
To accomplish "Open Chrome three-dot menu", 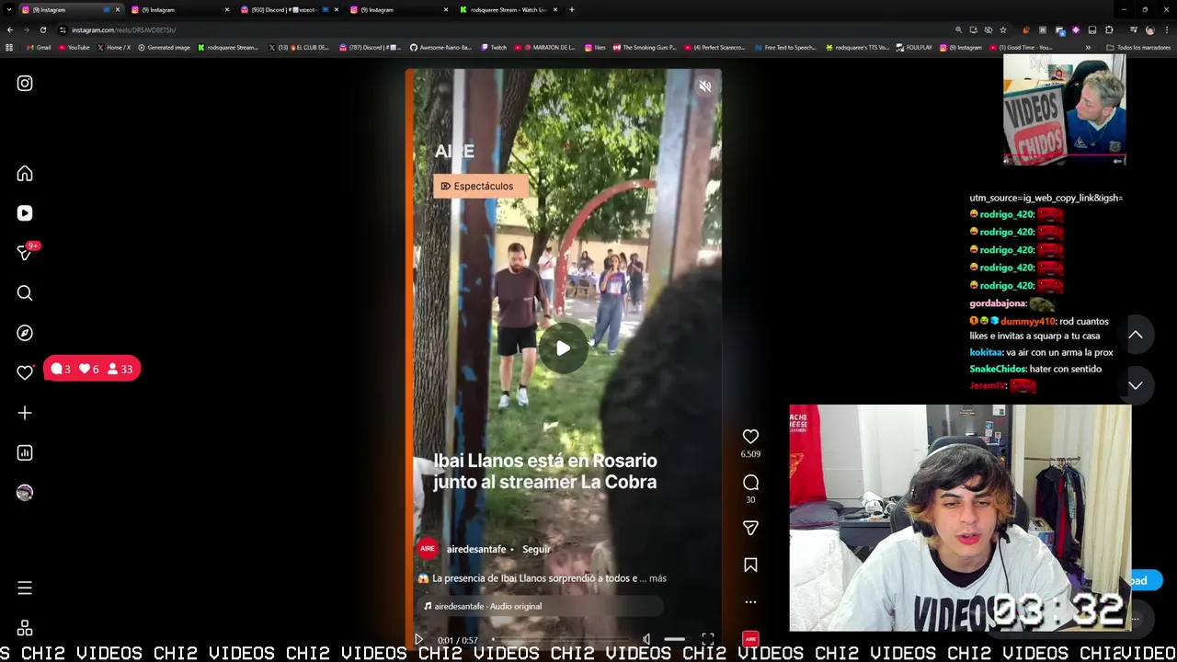I will tap(1166, 30).
